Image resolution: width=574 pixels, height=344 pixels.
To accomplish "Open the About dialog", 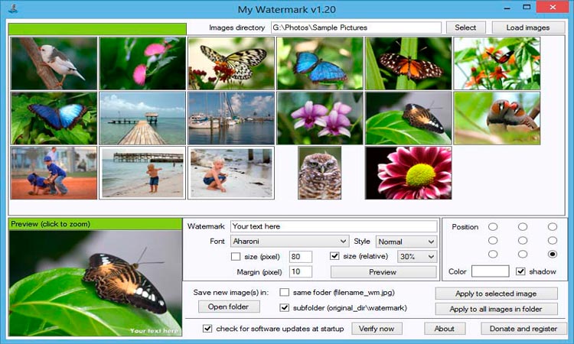I will click(x=445, y=328).
